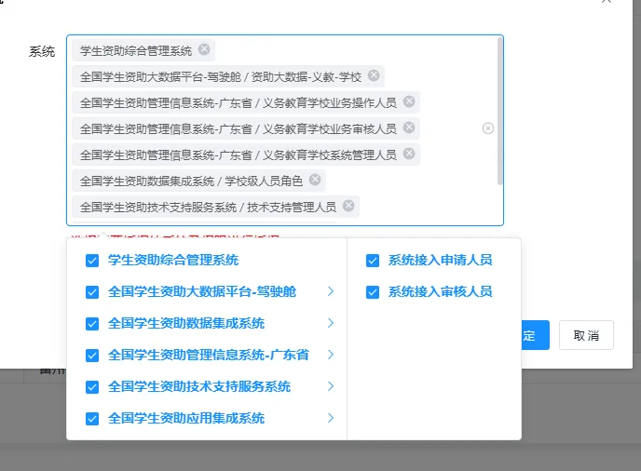Uncheck the 系统接入申请人员 checkbox
This screenshot has width=641, height=471.
pos(373,261)
